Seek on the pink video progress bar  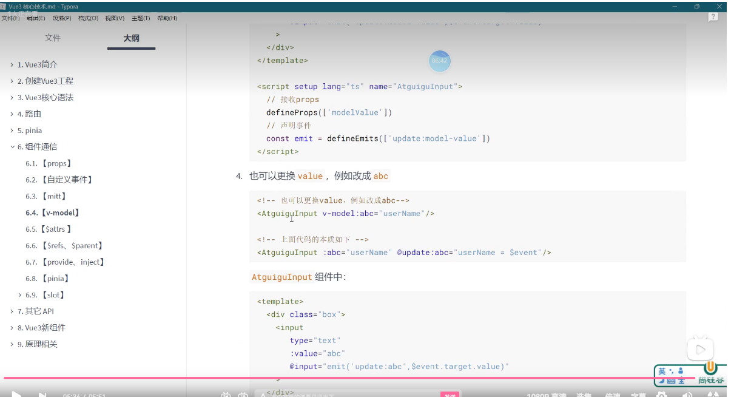(349, 378)
